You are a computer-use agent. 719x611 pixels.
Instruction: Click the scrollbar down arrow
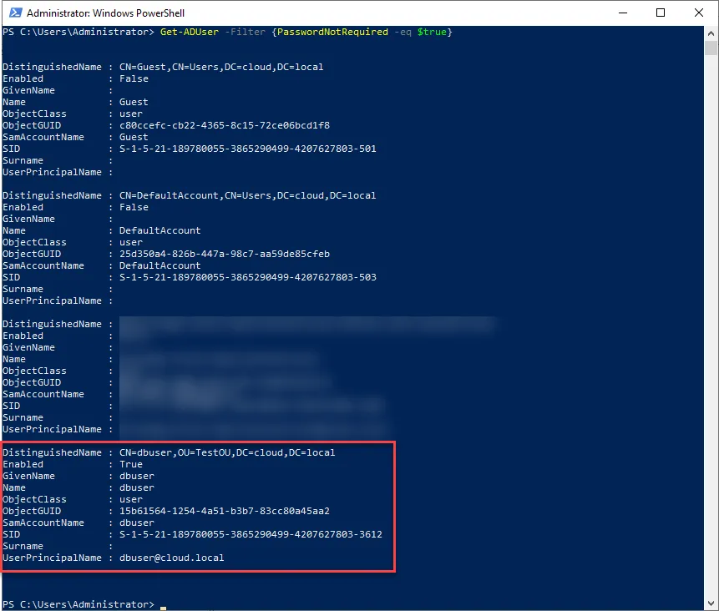coord(711,603)
